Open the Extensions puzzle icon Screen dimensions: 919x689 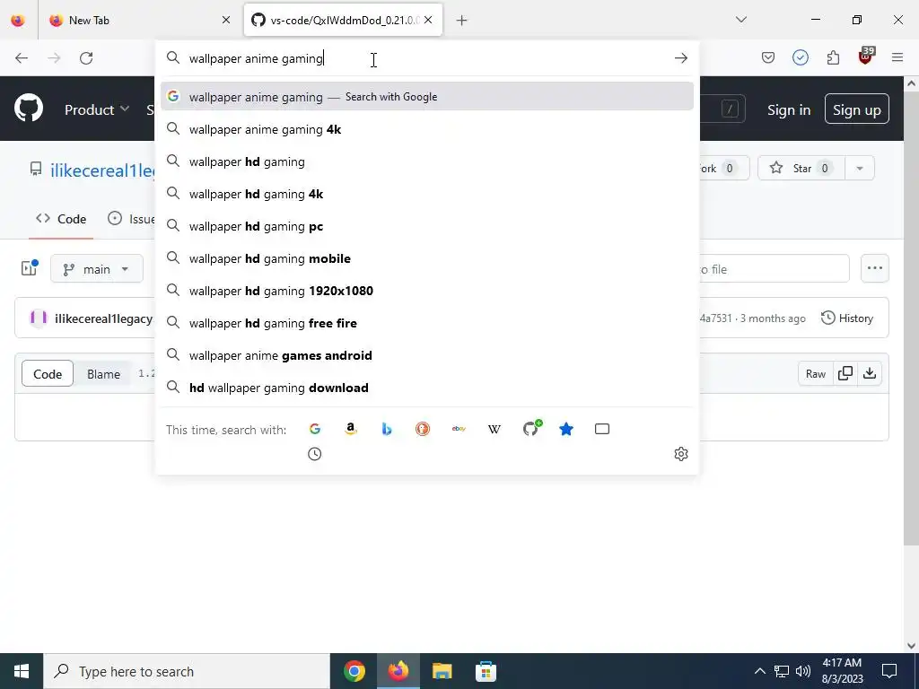[x=833, y=57]
